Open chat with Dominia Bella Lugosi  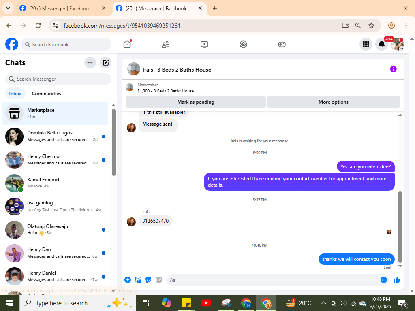(55, 136)
